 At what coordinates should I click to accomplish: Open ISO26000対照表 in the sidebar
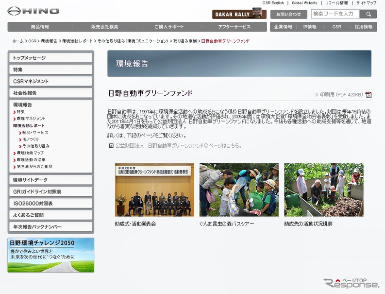pyautogui.click(x=51, y=204)
